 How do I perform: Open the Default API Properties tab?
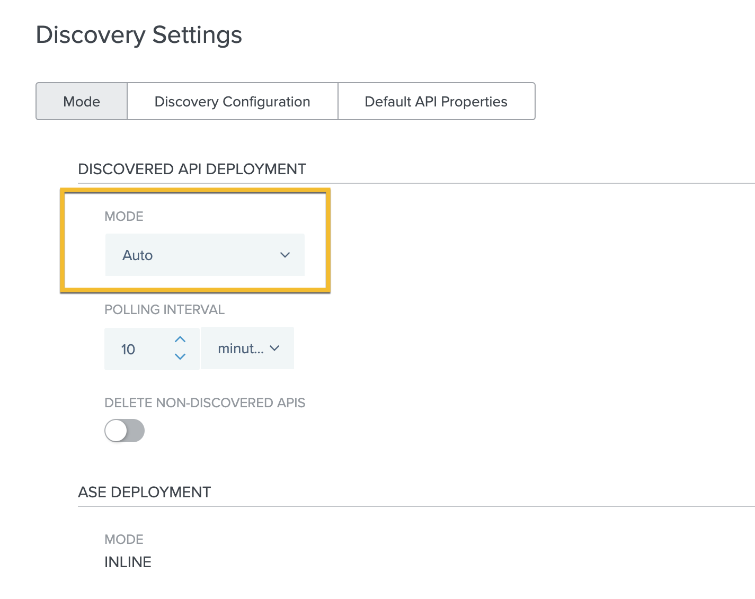[436, 102]
